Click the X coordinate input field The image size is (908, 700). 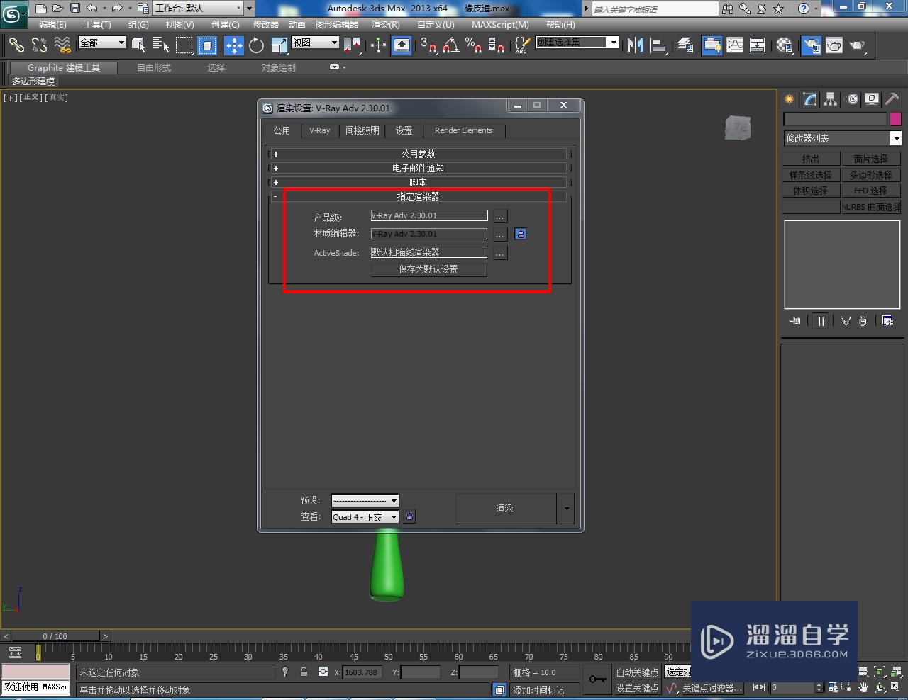[x=362, y=672]
